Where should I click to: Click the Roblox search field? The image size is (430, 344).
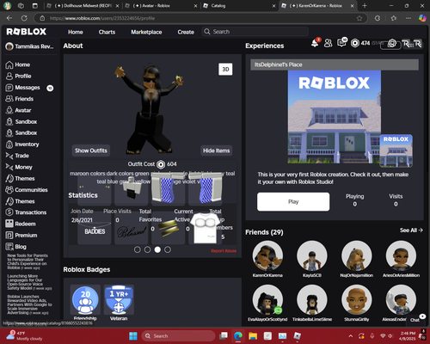point(255,32)
